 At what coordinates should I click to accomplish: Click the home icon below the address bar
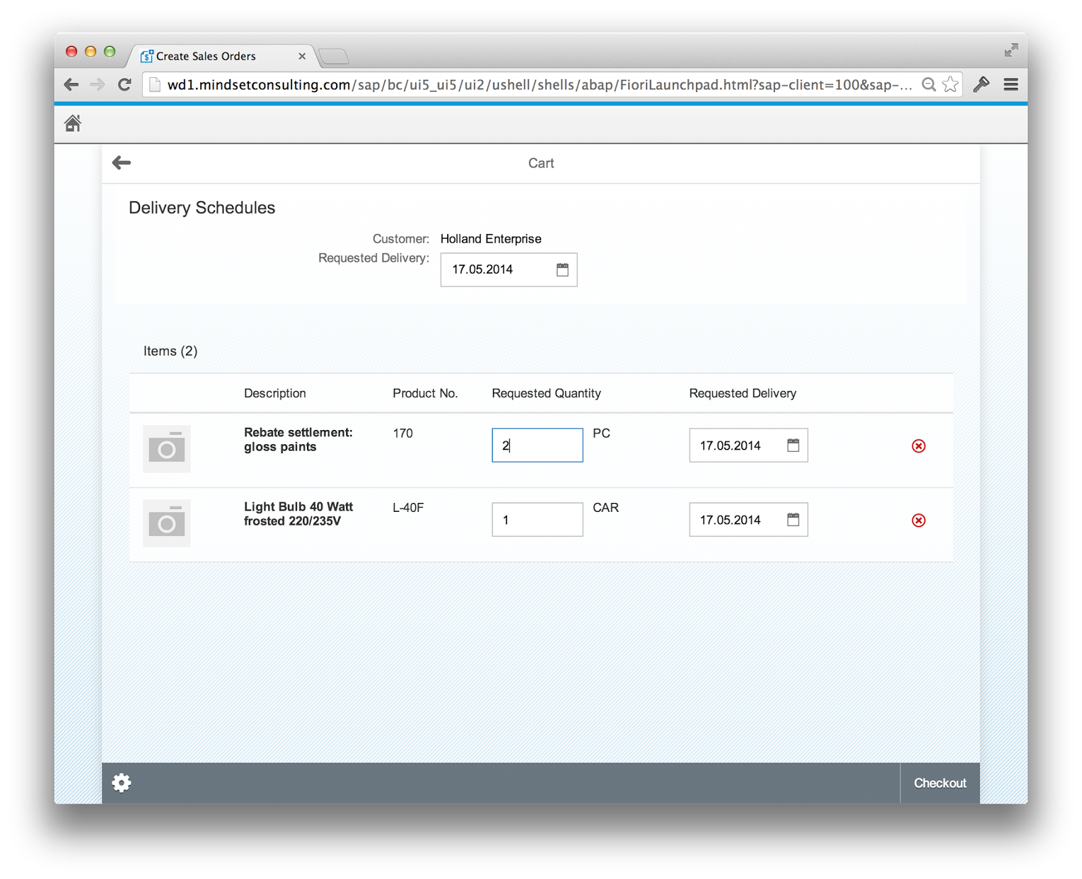point(72,123)
